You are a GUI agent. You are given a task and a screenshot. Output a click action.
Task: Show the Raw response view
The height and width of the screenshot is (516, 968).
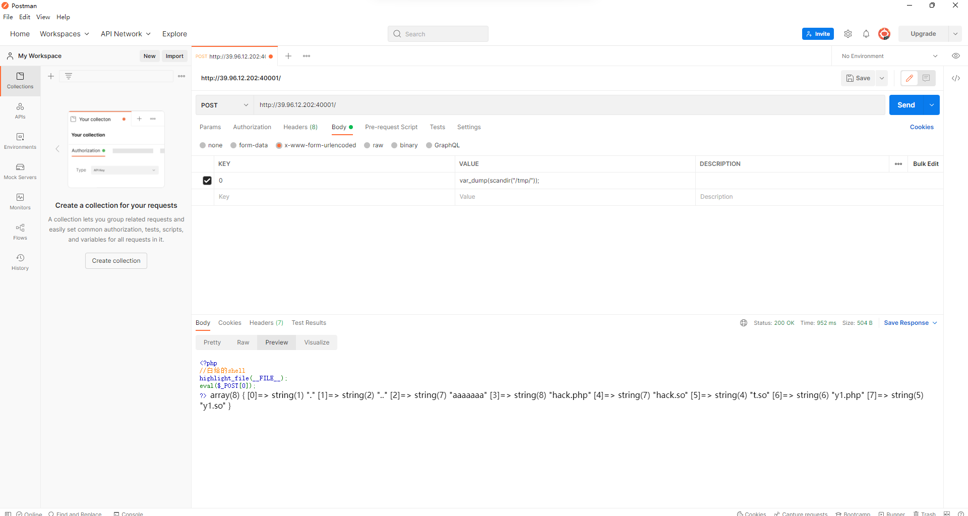tap(243, 342)
